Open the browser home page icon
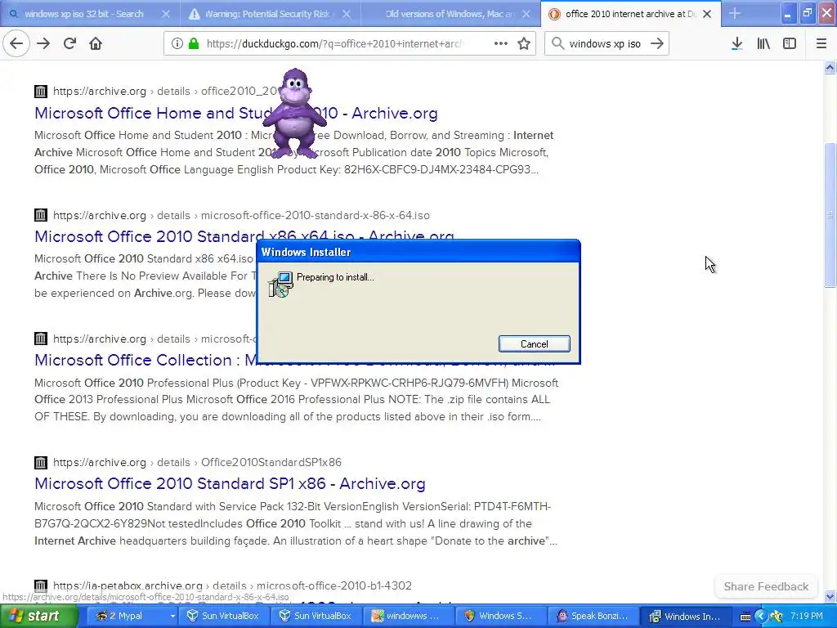Viewport: 837px width, 628px height. [x=96, y=43]
